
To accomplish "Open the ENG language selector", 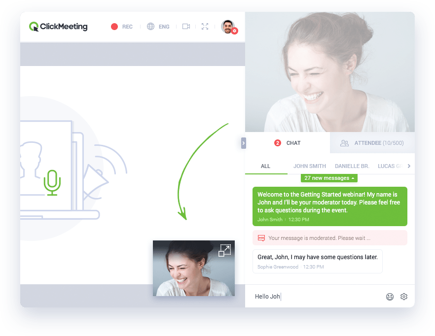I will tap(158, 27).
